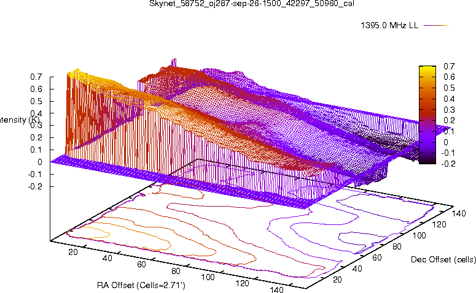476x293 pixels.
Task: Click the 0.7 tick on the intensity axis
Action: click(x=36, y=77)
